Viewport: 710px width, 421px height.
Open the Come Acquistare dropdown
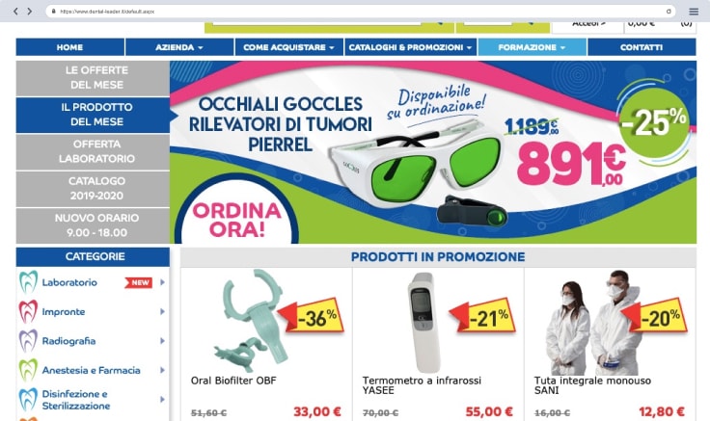coord(288,47)
